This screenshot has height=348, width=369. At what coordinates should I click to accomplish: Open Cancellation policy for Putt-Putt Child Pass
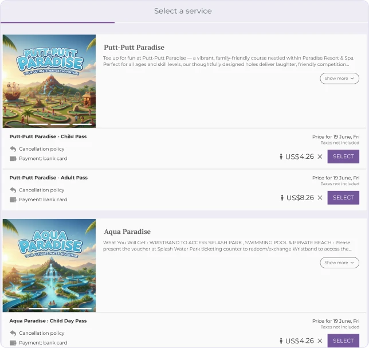(42, 149)
